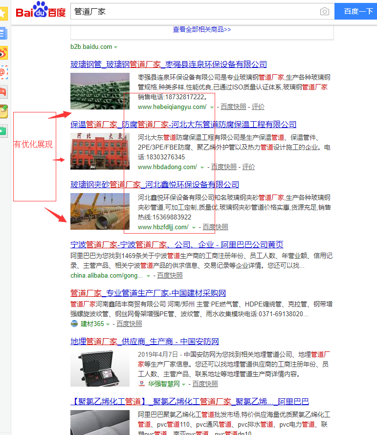Click the 华强智慧网 source name
377x435 pixels.
click(x=164, y=384)
